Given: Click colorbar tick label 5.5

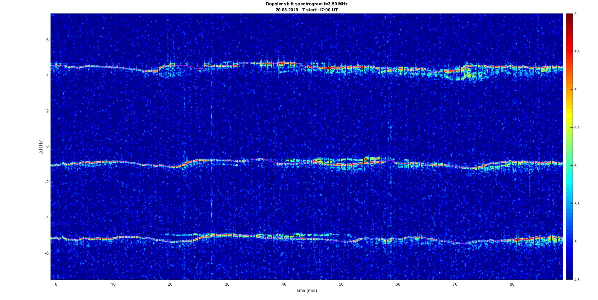Looking at the screenshot, I should (577, 204).
